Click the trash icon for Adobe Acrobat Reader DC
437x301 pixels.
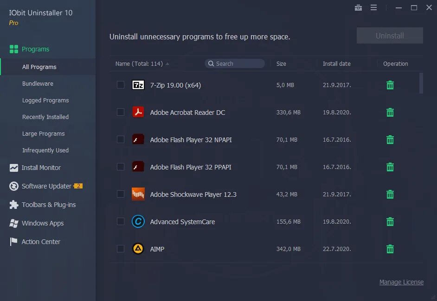[x=390, y=112]
